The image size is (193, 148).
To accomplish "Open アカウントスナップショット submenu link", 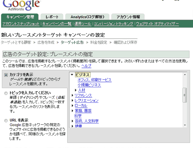I will tap(21, 24).
